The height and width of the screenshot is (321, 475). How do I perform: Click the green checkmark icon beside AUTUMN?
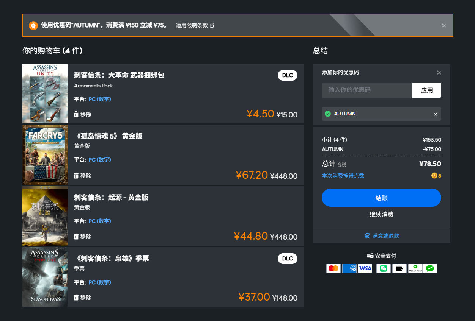[x=328, y=114]
